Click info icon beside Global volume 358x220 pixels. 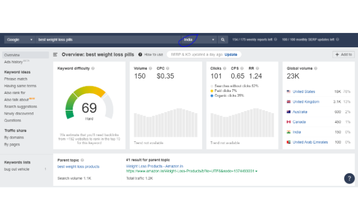316,68
